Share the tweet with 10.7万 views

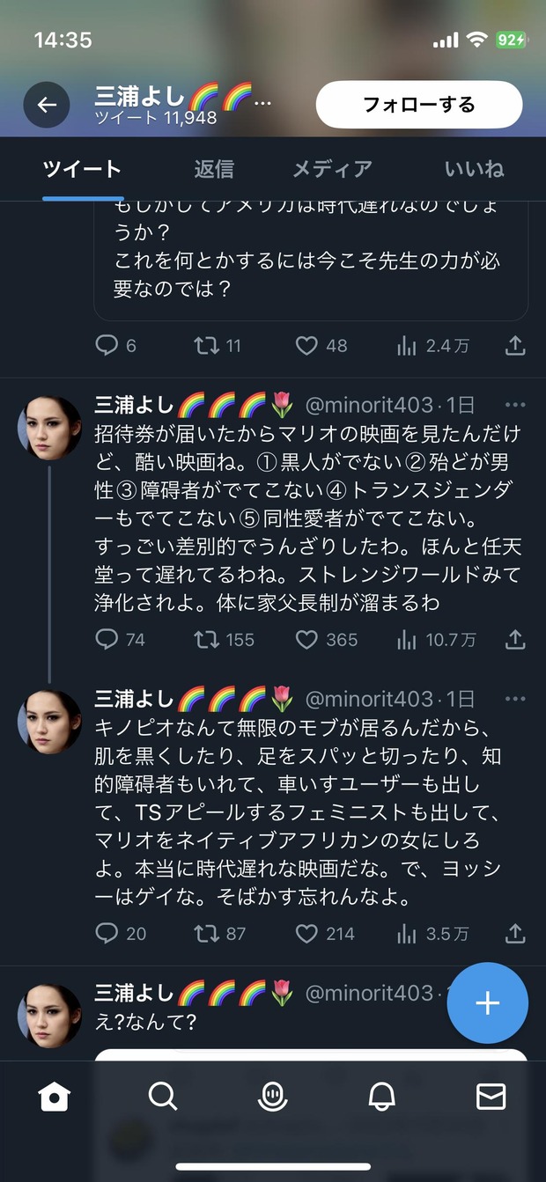(515, 640)
